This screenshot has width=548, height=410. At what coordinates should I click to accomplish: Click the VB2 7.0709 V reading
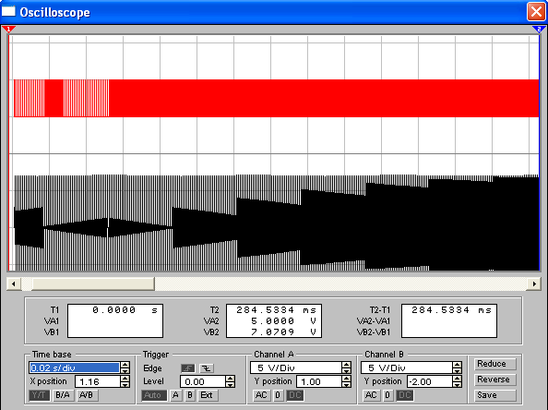(283, 332)
